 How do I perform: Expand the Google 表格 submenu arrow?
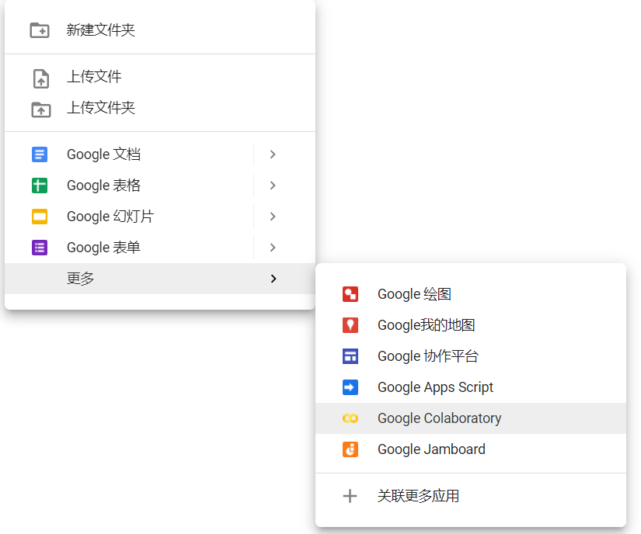click(x=273, y=186)
